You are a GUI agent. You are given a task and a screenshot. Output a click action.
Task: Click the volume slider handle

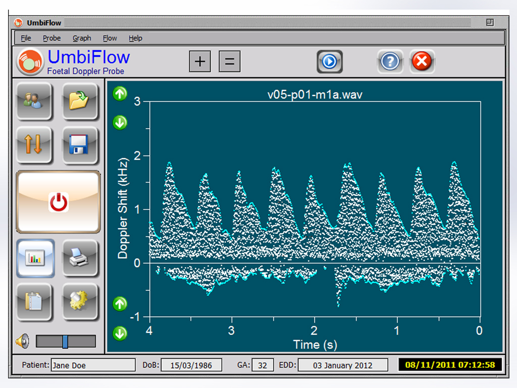(65, 342)
